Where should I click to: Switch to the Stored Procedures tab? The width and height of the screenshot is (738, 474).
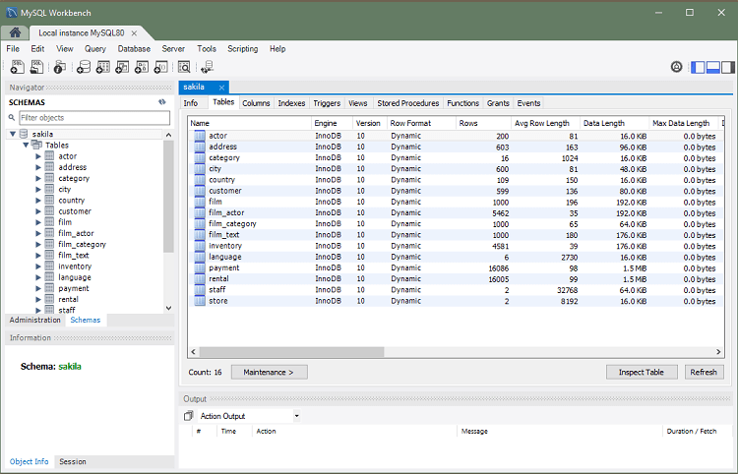[x=407, y=103]
